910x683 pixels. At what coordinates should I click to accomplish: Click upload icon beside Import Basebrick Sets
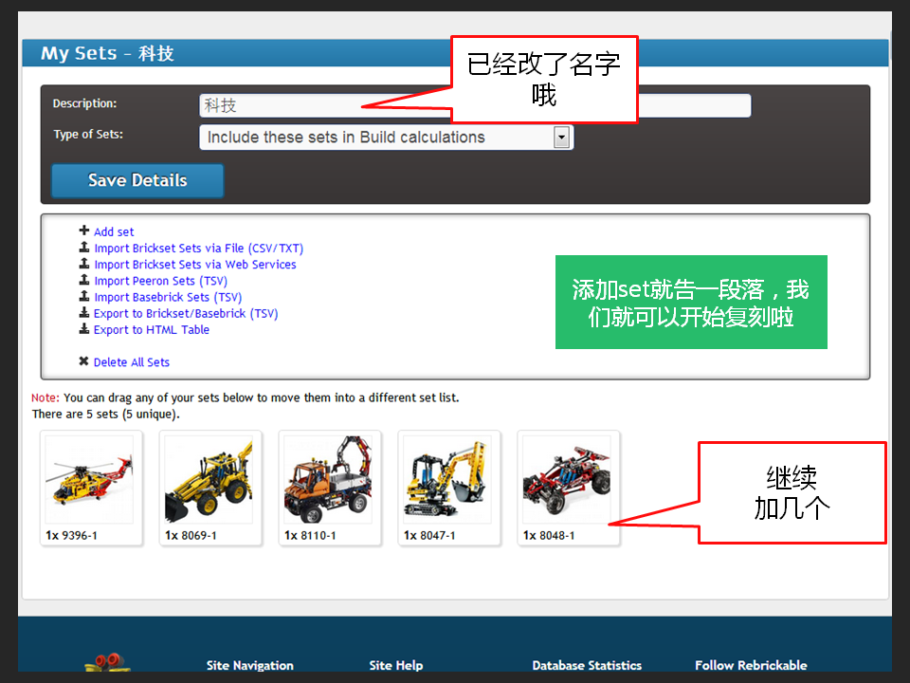coord(84,296)
